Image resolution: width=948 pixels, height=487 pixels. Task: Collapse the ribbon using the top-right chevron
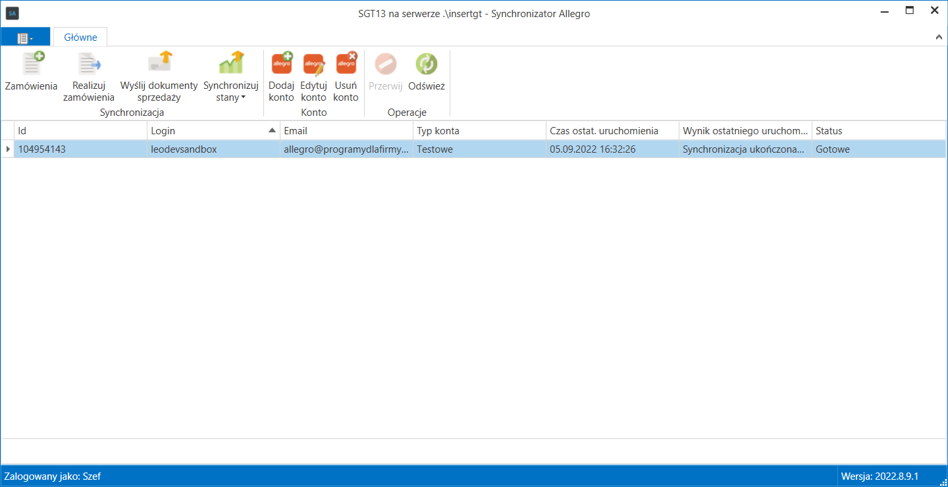(939, 38)
